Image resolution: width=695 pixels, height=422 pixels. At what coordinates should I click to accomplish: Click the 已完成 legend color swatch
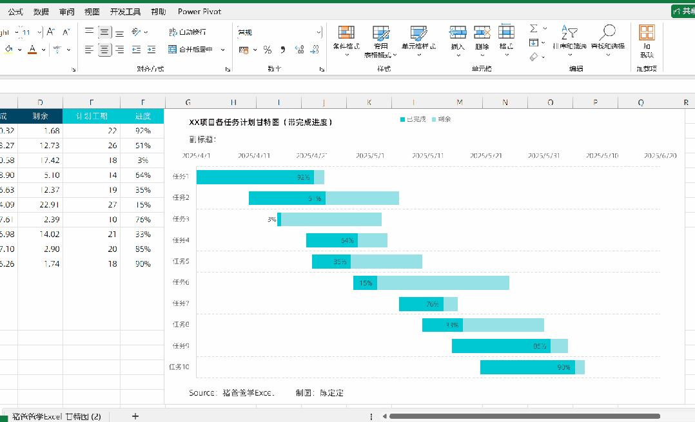[402, 119]
